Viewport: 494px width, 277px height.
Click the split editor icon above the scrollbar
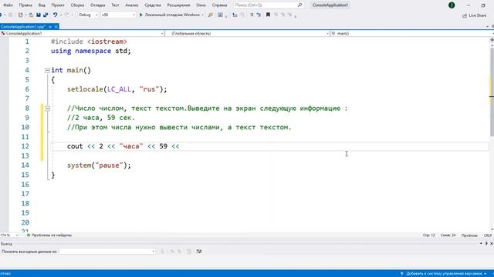tap(492, 40)
